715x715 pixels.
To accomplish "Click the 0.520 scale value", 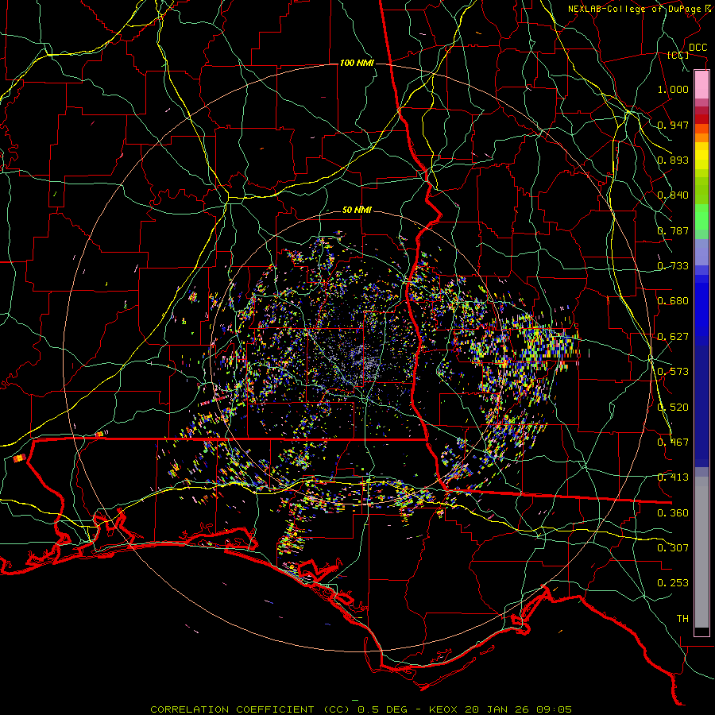I will (x=673, y=408).
